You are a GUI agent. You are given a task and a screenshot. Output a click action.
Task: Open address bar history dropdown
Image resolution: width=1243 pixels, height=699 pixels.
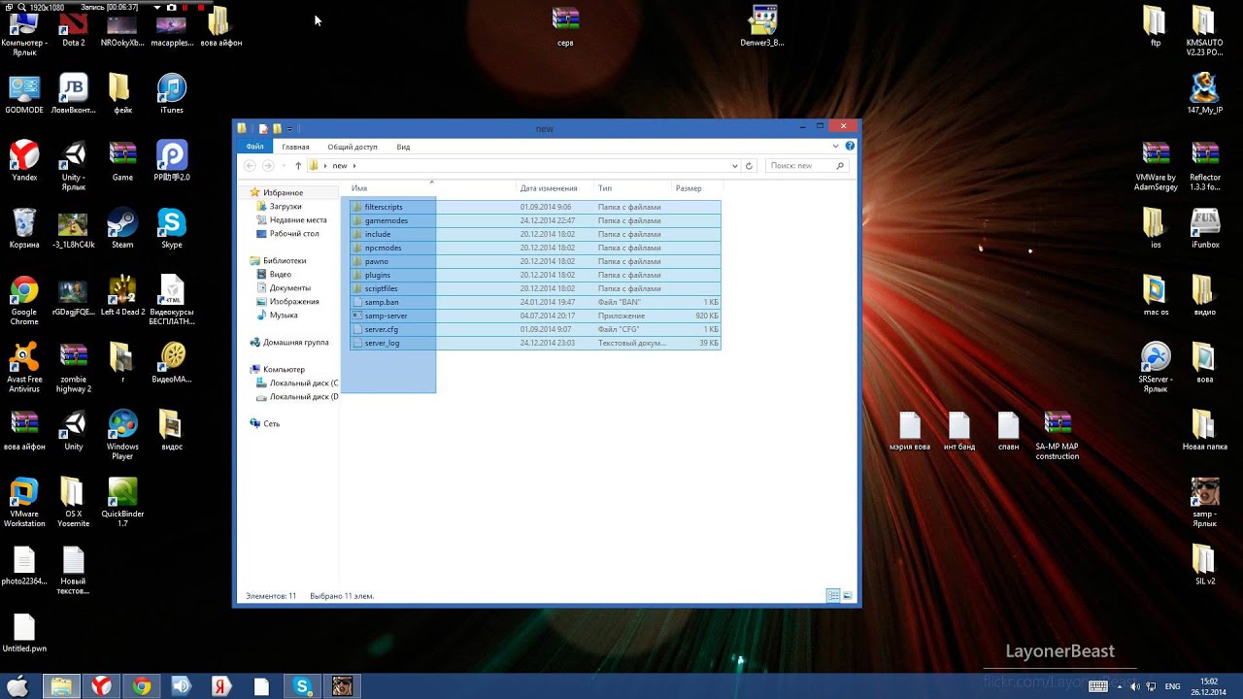point(735,166)
